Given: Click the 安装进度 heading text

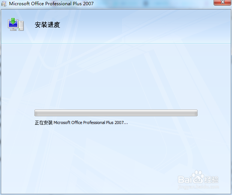Looking at the screenshot, I should point(47,25).
